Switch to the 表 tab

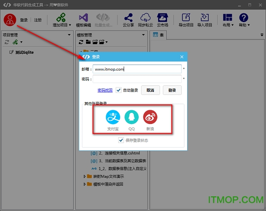[158, 35]
